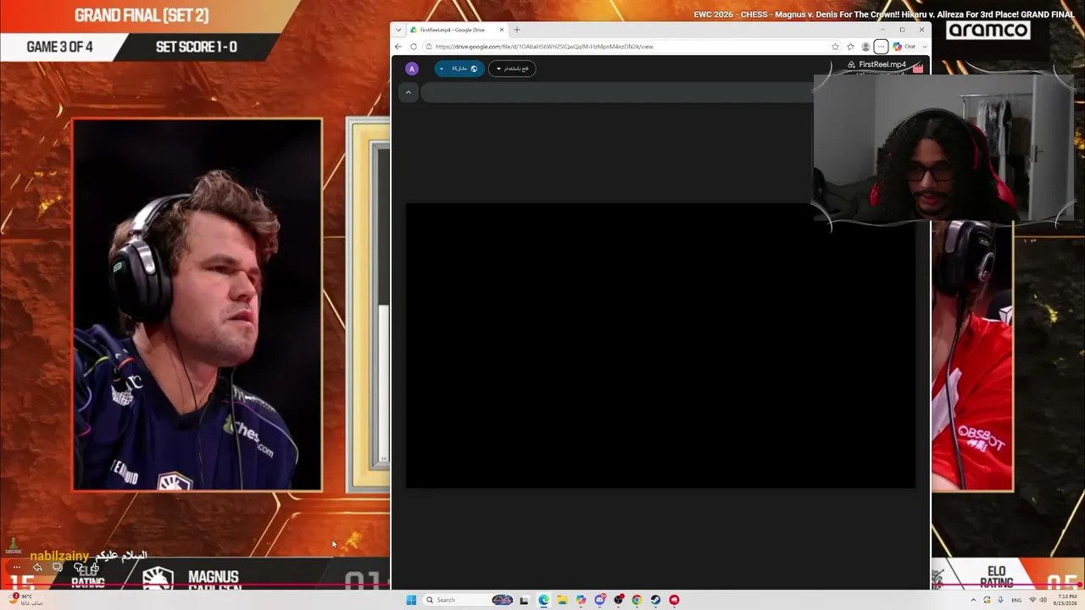Collapse the Drive toolbar with the up chevron
The width and height of the screenshot is (1085, 610).
[409, 92]
